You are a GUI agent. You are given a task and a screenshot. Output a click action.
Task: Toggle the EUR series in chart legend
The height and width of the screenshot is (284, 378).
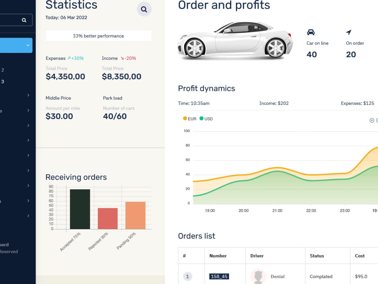190,119
